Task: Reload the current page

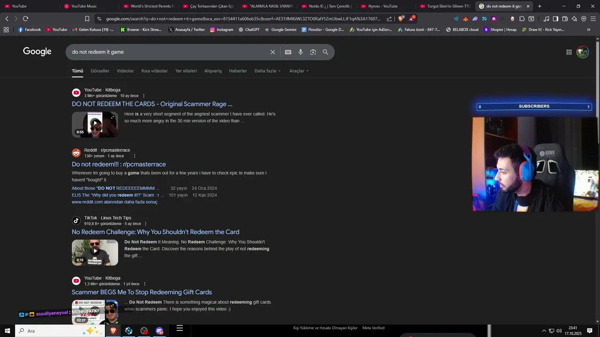Action: (x=25, y=19)
